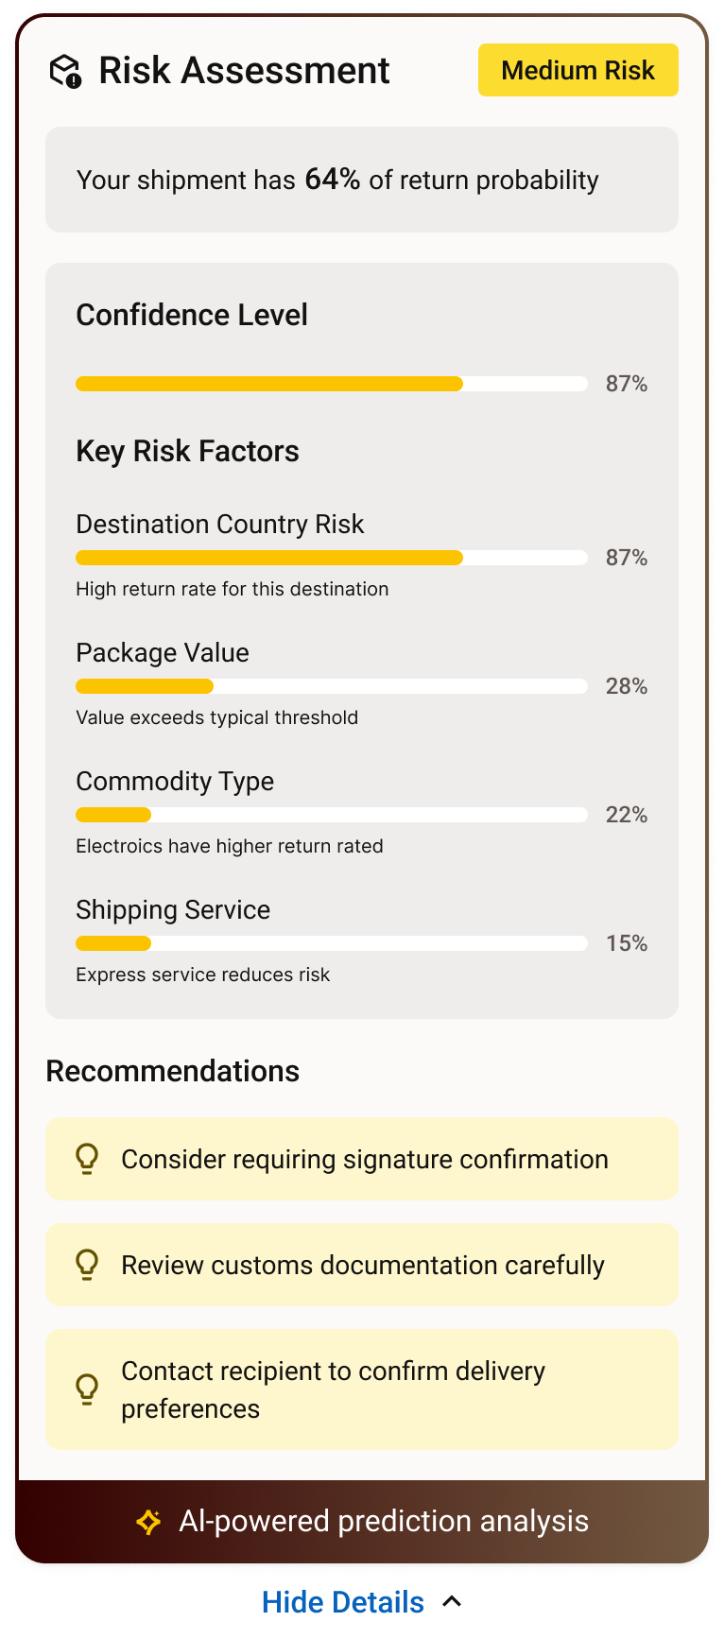Click the Shipping Service progress bar
724x1639 pixels.
click(331, 943)
